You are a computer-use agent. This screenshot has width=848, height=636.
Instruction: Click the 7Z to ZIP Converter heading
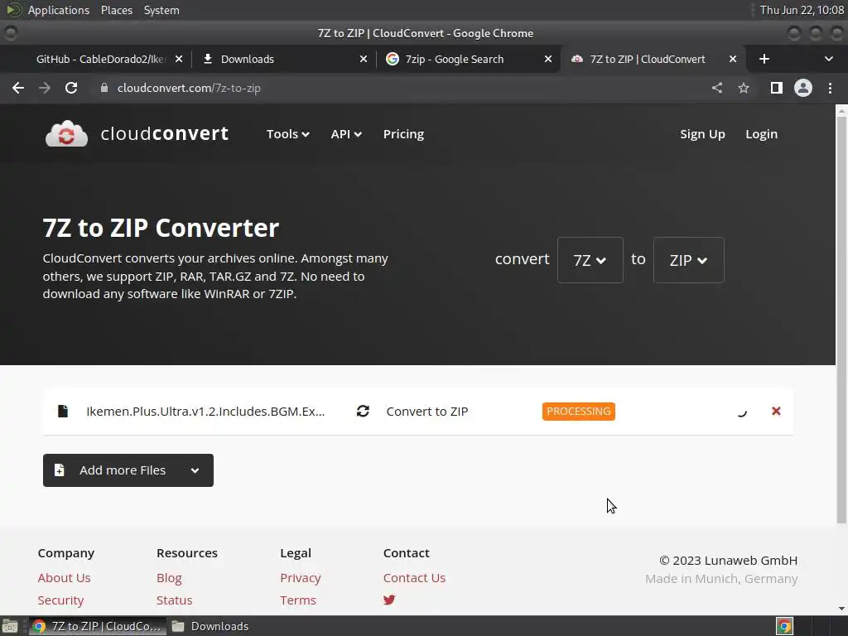pos(161,228)
